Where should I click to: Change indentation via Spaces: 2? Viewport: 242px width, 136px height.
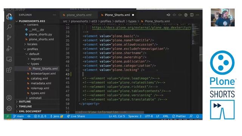tap(135, 116)
